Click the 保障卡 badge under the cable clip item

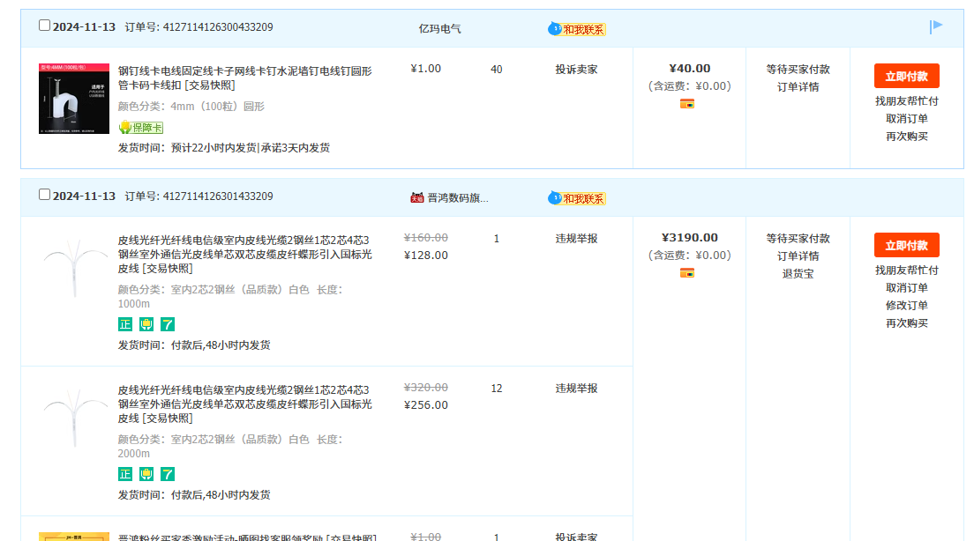[141, 128]
